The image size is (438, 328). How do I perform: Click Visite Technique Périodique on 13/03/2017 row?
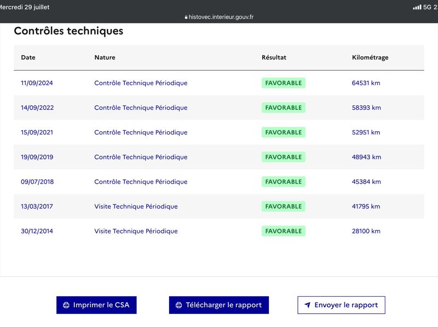[136, 207]
